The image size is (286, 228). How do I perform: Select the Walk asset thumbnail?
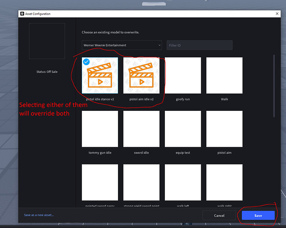click(x=225, y=75)
